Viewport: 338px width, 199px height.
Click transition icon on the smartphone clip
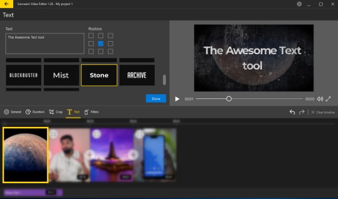click(139, 134)
